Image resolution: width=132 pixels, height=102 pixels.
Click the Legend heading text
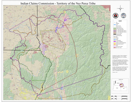(120, 21)
